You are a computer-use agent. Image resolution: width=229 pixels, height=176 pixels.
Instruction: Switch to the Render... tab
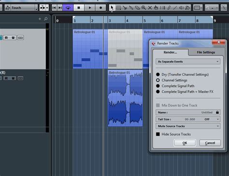point(170,52)
